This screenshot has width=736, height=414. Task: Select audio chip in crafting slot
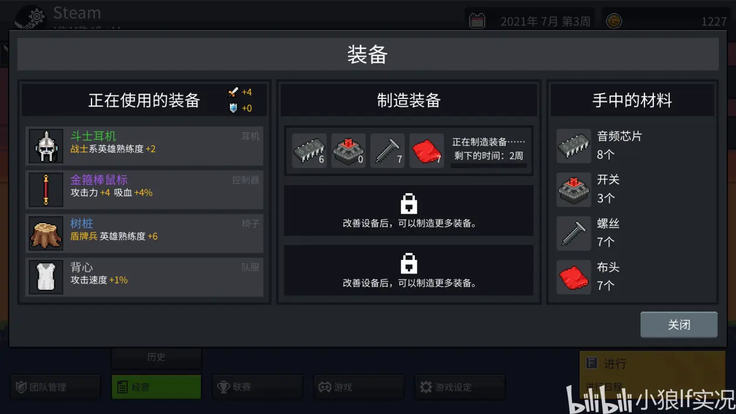[x=309, y=150]
